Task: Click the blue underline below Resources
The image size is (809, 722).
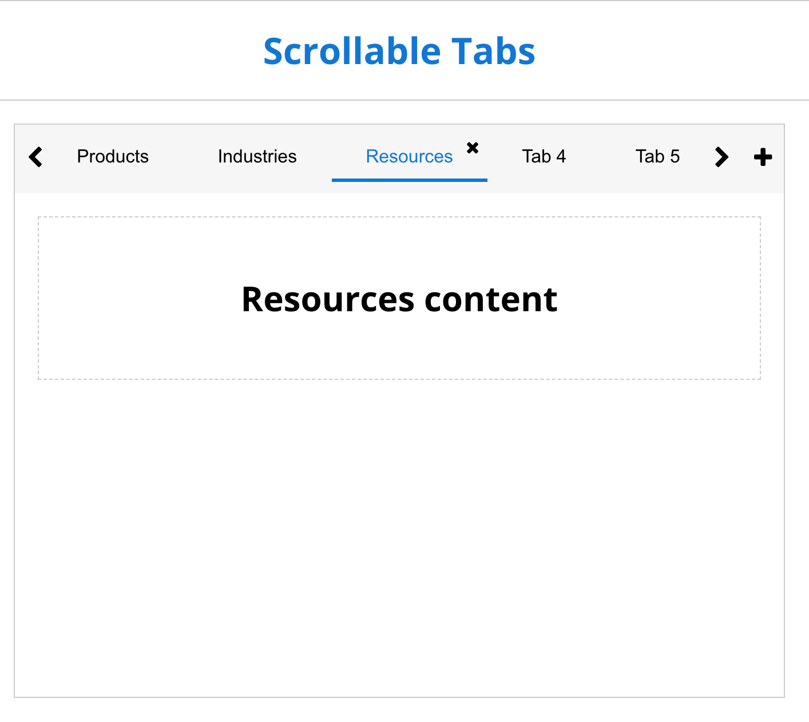Action: pos(409,180)
